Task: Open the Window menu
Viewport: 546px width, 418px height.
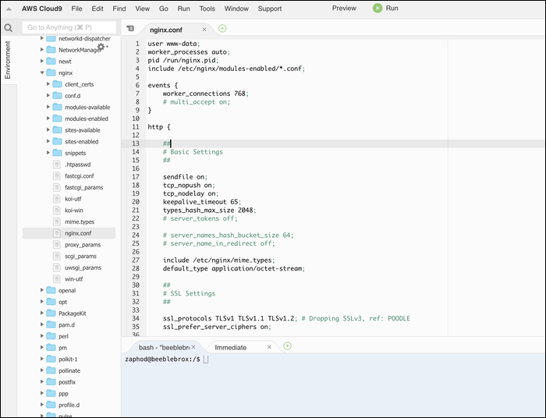Action: click(x=236, y=9)
